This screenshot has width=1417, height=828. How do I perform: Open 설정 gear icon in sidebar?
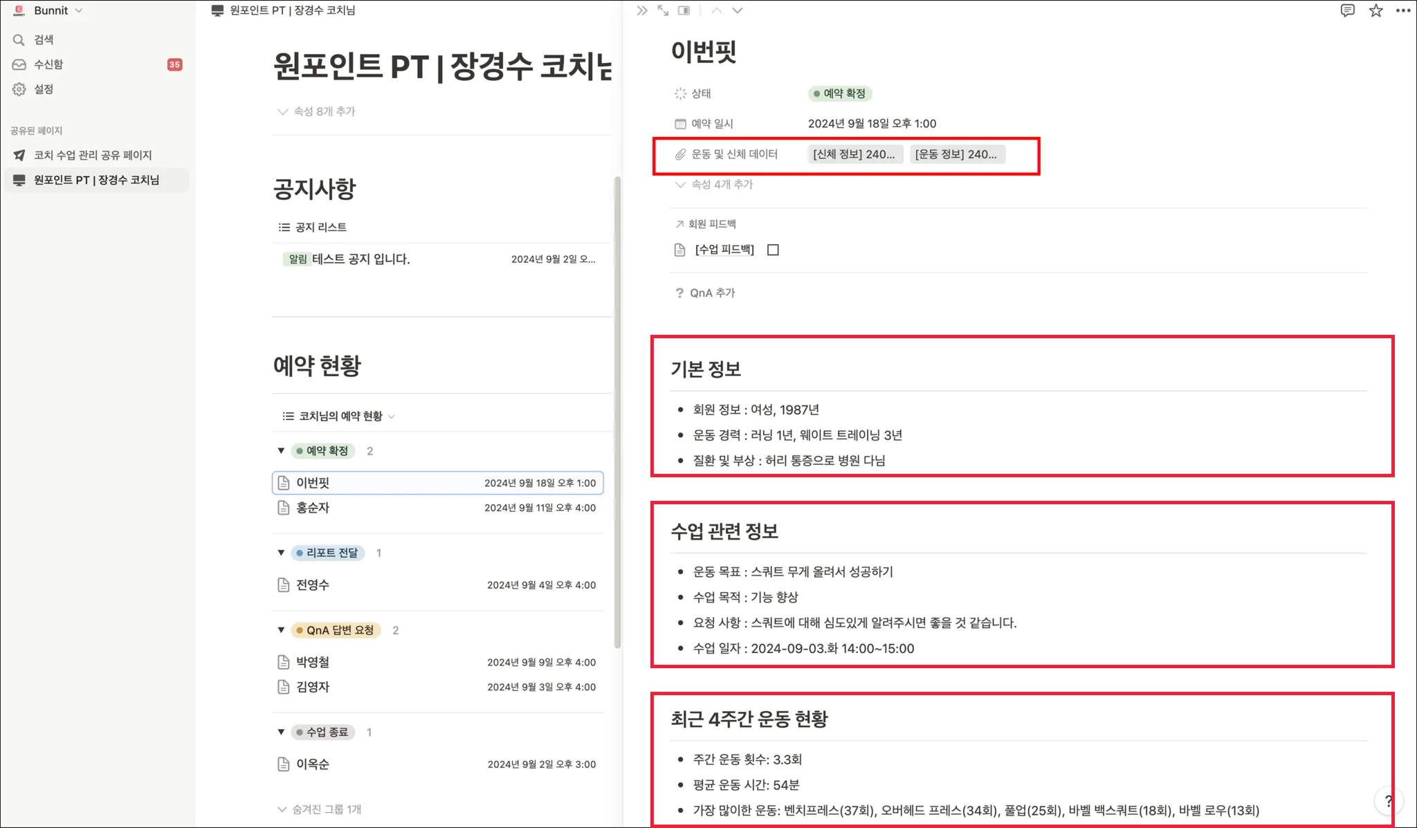pos(19,89)
